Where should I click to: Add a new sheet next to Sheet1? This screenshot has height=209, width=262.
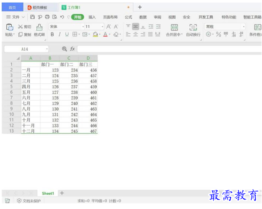[62, 193]
